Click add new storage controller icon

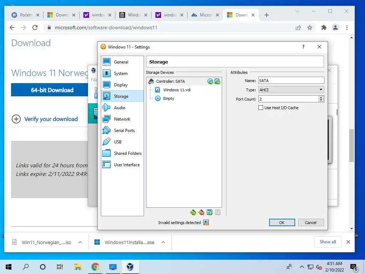tap(193, 212)
